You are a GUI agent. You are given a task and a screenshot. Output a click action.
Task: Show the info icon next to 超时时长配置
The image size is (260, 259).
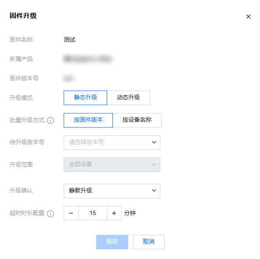[x=51, y=214]
